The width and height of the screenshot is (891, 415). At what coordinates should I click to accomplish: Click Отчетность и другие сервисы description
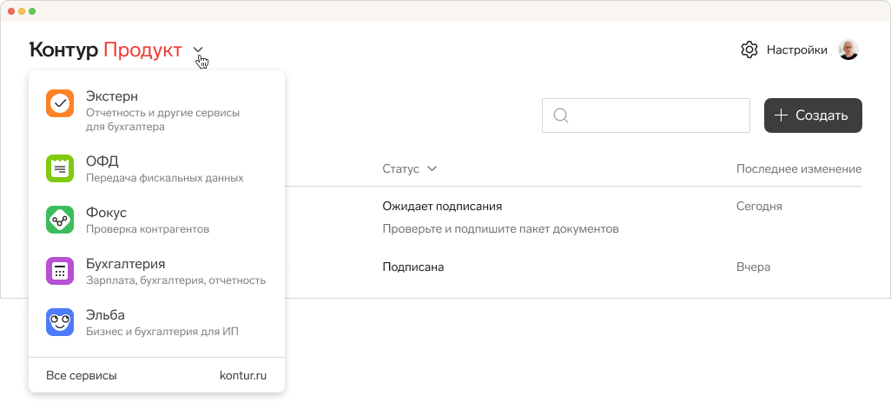[163, 120]
